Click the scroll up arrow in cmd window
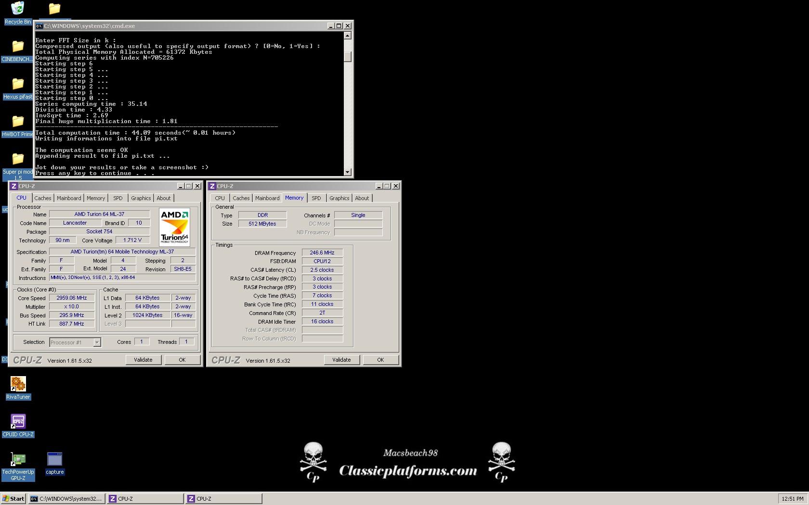 (x=348, y=36)
